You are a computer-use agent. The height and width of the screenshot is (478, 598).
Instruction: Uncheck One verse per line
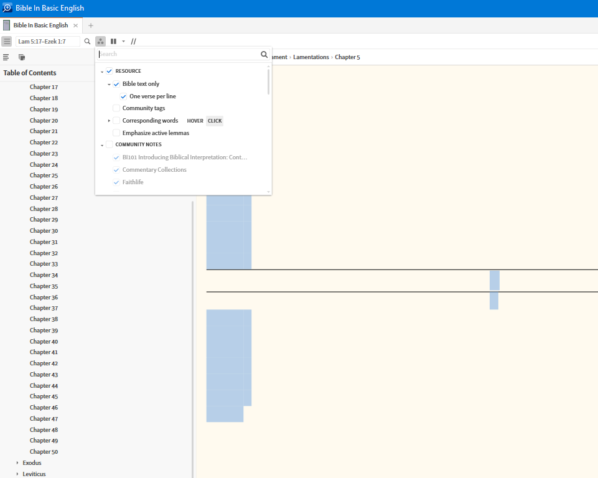124,96
